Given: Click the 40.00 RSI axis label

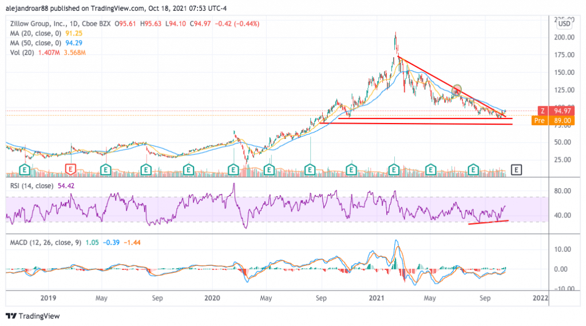Looking at the screenshot, I should coord(563,215).
